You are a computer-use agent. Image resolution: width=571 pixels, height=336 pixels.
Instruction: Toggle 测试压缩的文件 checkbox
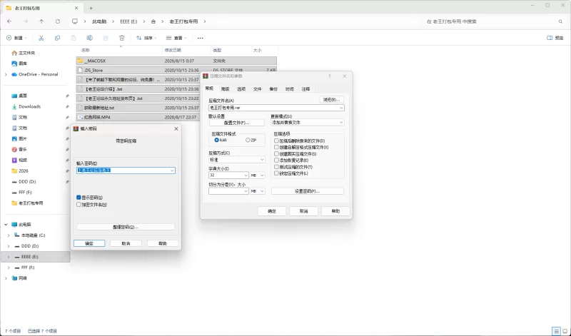pyautogui.click(x=276, y=167)
